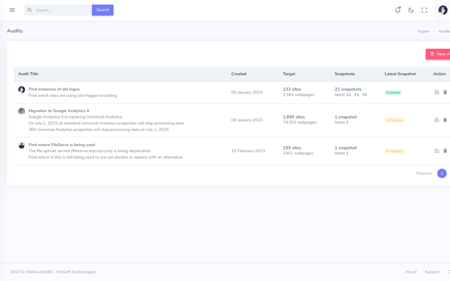Edit the 'Find where FileServe is being used' audit
This screenshot has height=281, width=450.
(x=437, y=150)
